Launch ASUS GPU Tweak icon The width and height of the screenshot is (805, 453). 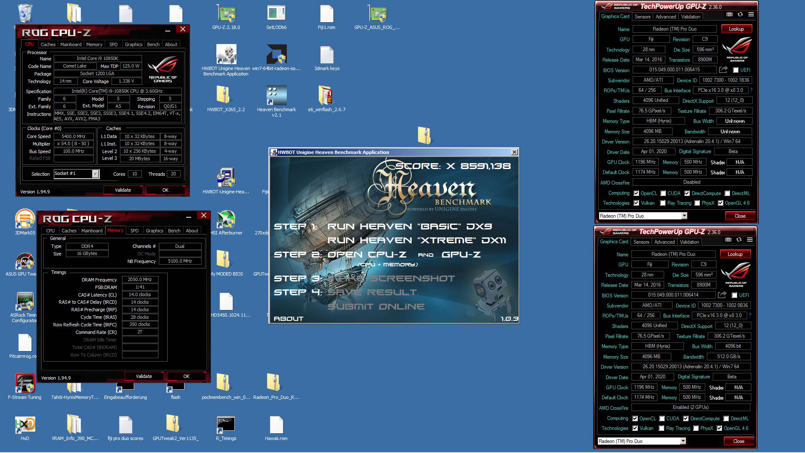click(25, 260)
